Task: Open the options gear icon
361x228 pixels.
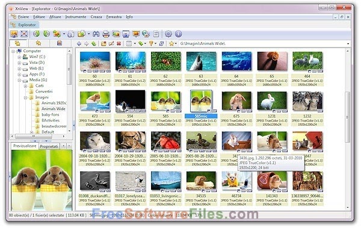Action: (x=168, y=34)
